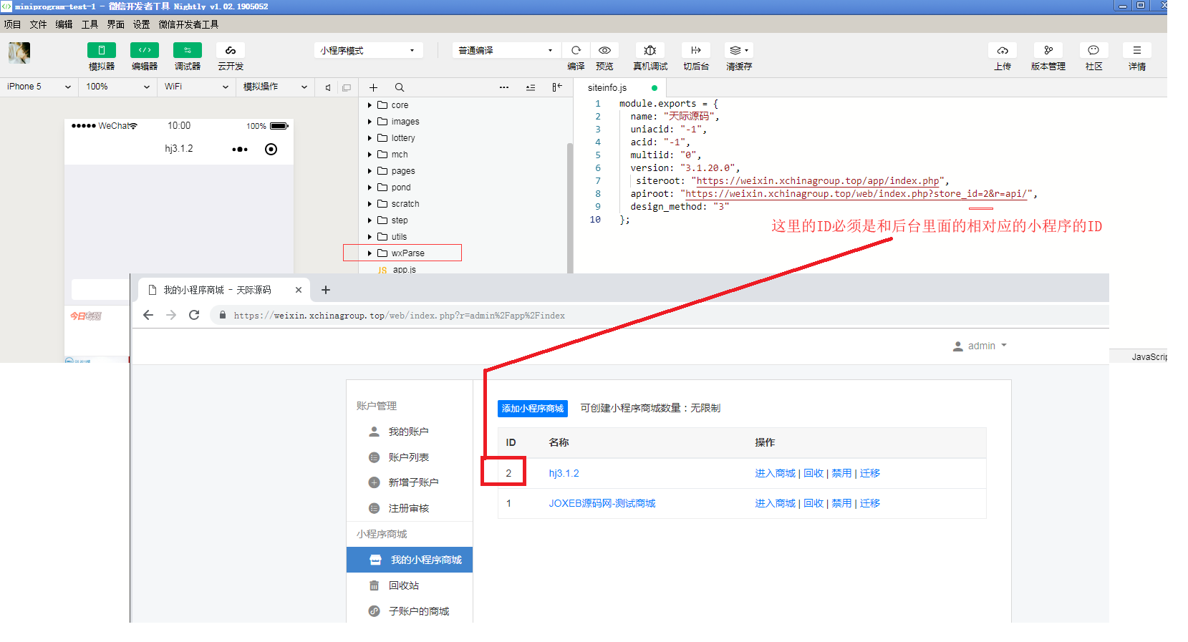Image resolution: width=1188 pixels, height=642 pixels.
Task: Open a new browser tab
Action: pos(326,290)
